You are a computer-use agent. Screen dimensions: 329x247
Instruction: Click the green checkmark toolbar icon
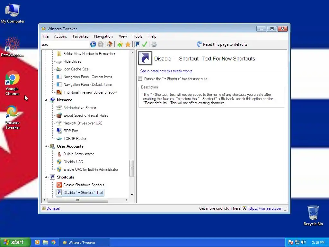tap(145, 44)
